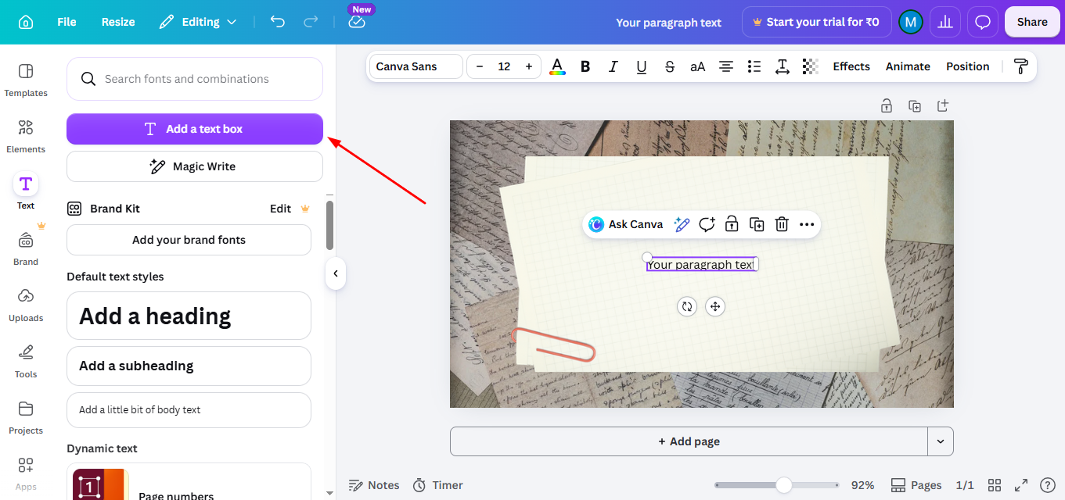The image size is (1065, 500).
Task: Decrease font size with minus
Action: pos(480,66)
